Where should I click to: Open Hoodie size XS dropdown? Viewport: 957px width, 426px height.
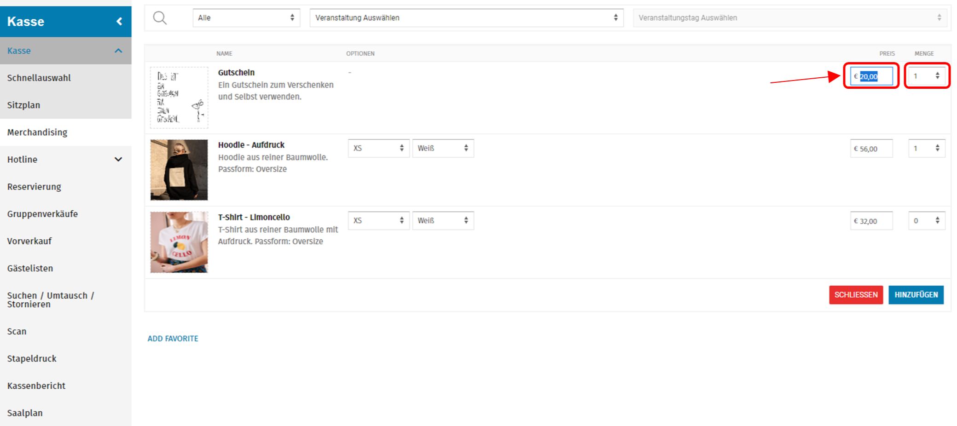tap(378, 148)
